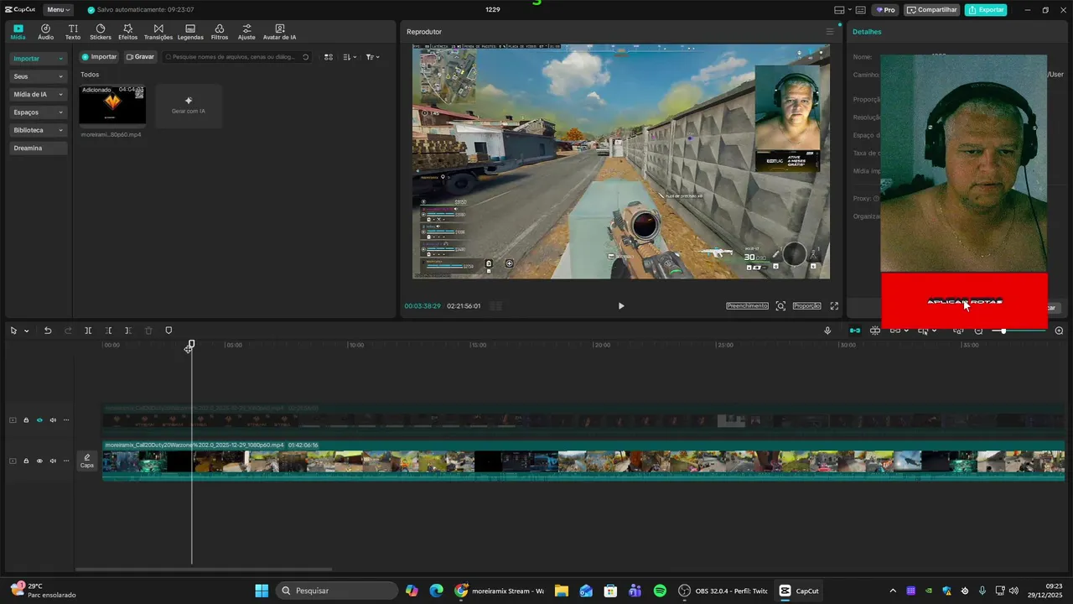This screenshot has width=1073, height=604.
Task: Open the player options hamburger menu
Action: tap(830, 32)
